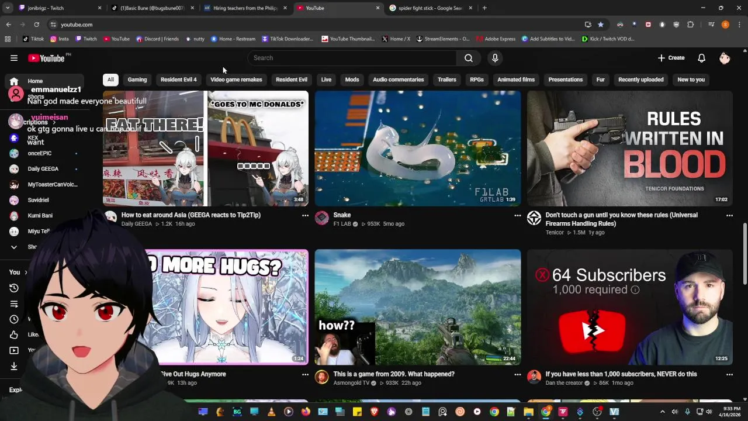Image resolution: width=748 pixels, height=421 pixels.
Task: Select the RPGs filter chip
Action: (x=477, y=80)
